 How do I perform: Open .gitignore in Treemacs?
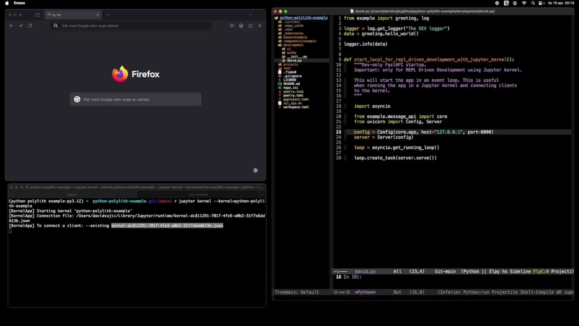(293, 76)
